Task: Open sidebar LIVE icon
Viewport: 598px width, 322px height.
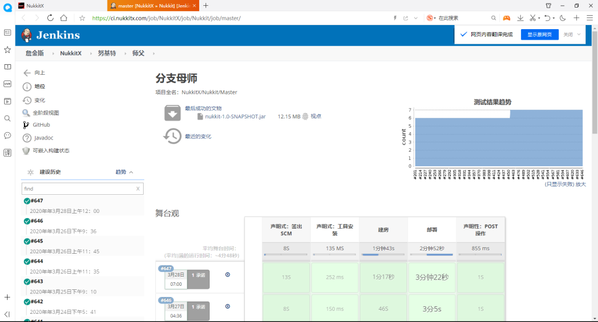Action: [x=7, y=84]
